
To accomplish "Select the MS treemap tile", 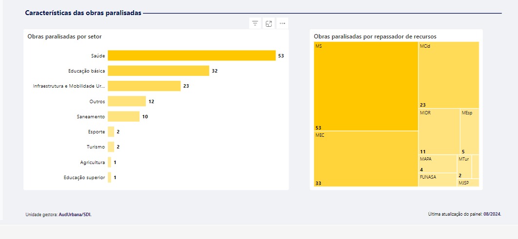I will tap(366, 86).
